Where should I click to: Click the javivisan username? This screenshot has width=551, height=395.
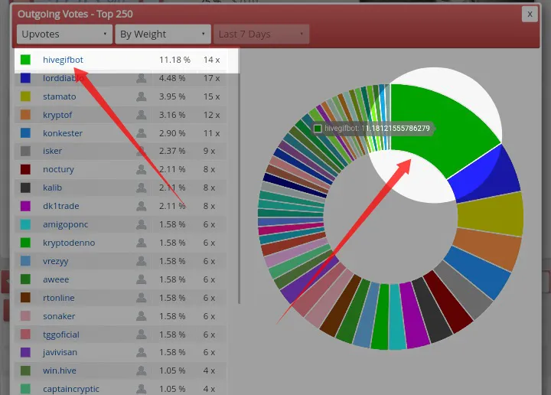(x=60, y=352)
